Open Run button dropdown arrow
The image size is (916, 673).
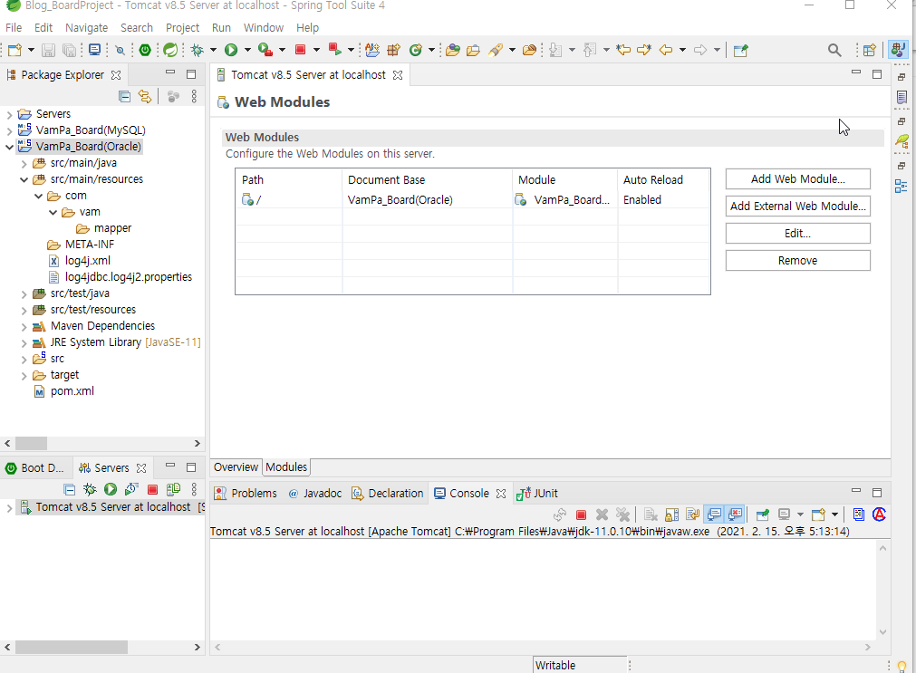point(247,50)
